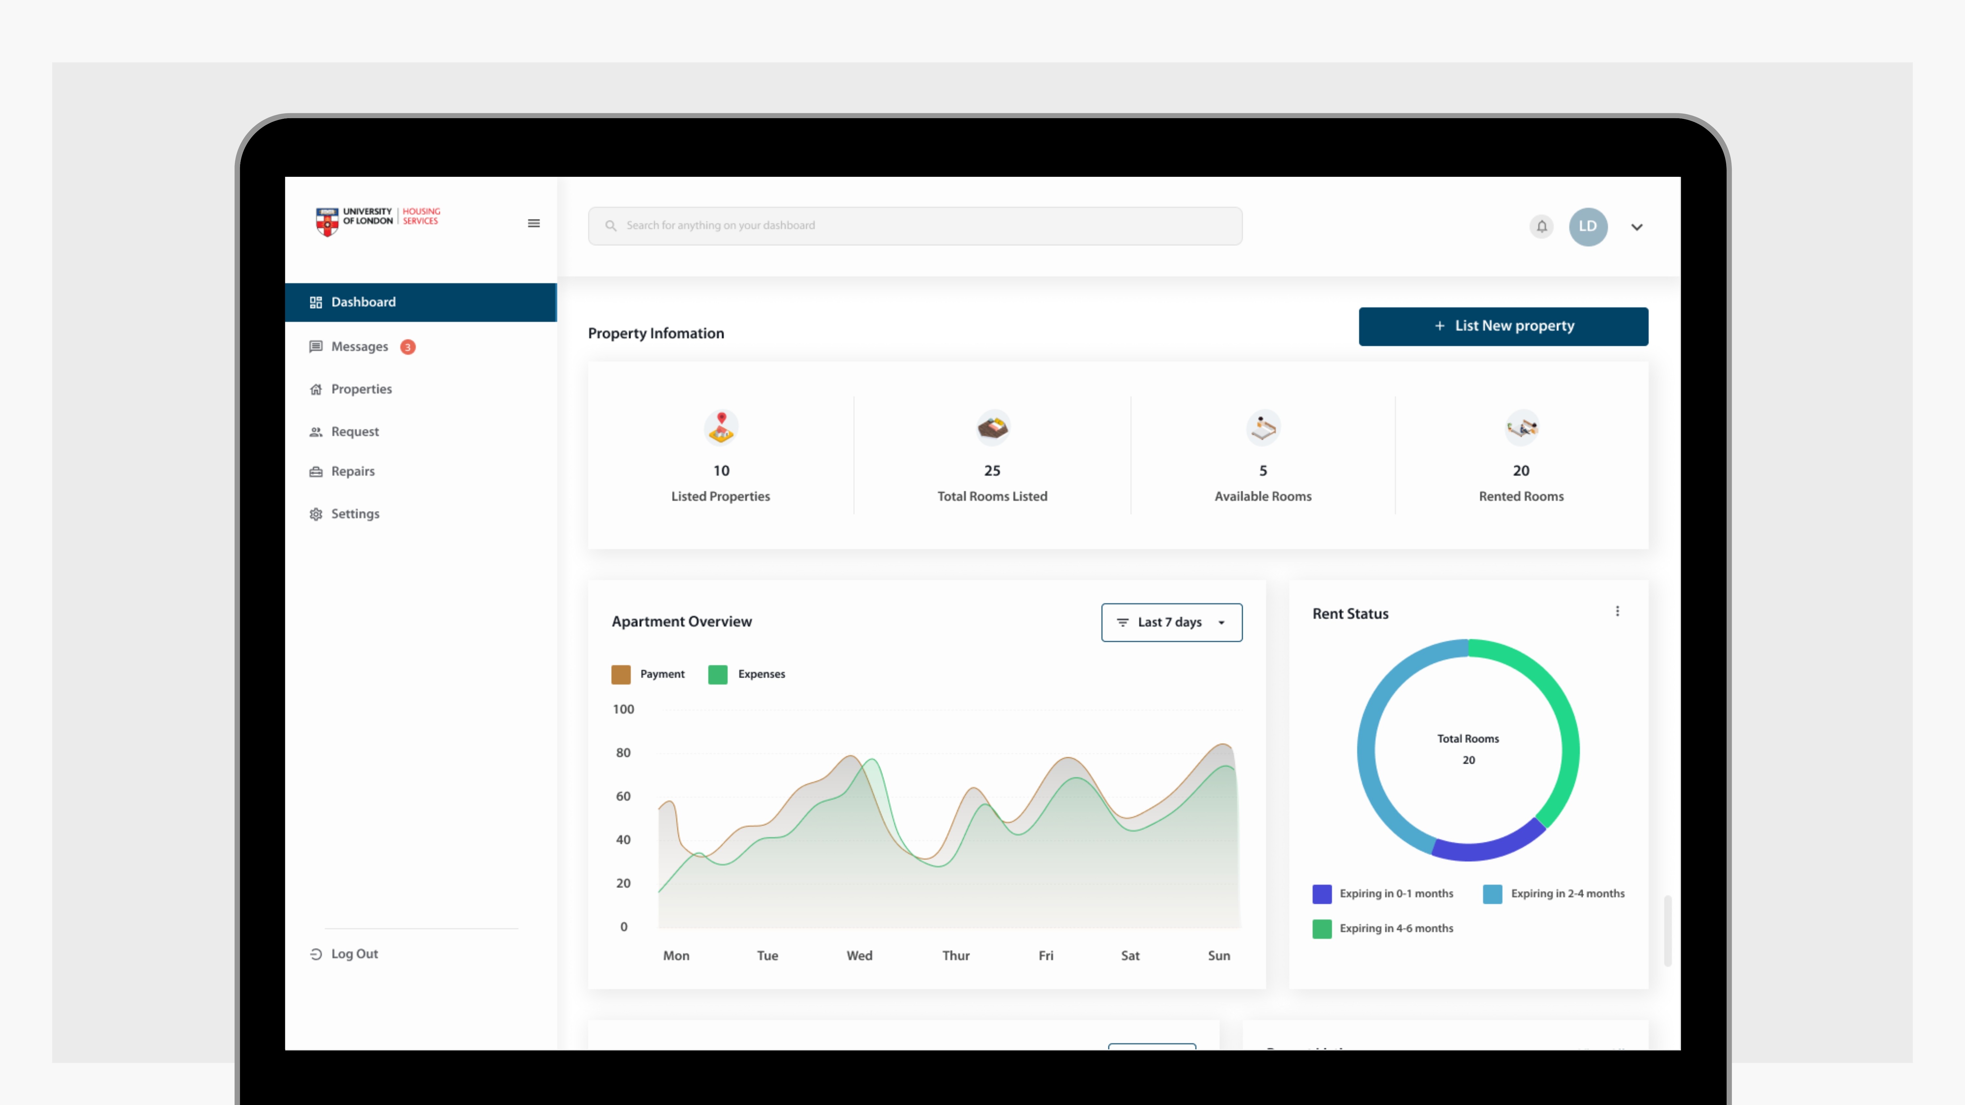
Task: Select the Dashboard sidebar item
Action: pyautogui.click(x=363, y=302)
